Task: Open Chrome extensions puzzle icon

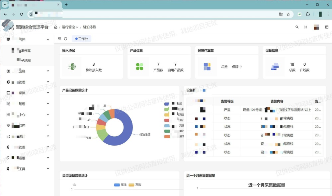Action: 308,14
